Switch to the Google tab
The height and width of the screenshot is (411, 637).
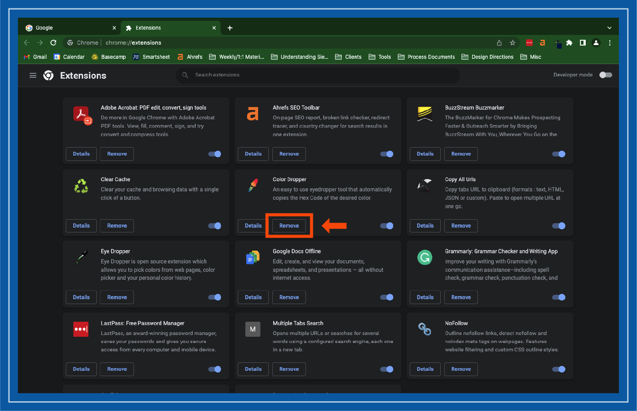71,28
